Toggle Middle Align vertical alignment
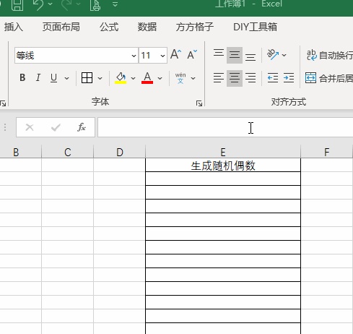Image resolution: width=353 pixels, height=334 pixels. [235, 55]
